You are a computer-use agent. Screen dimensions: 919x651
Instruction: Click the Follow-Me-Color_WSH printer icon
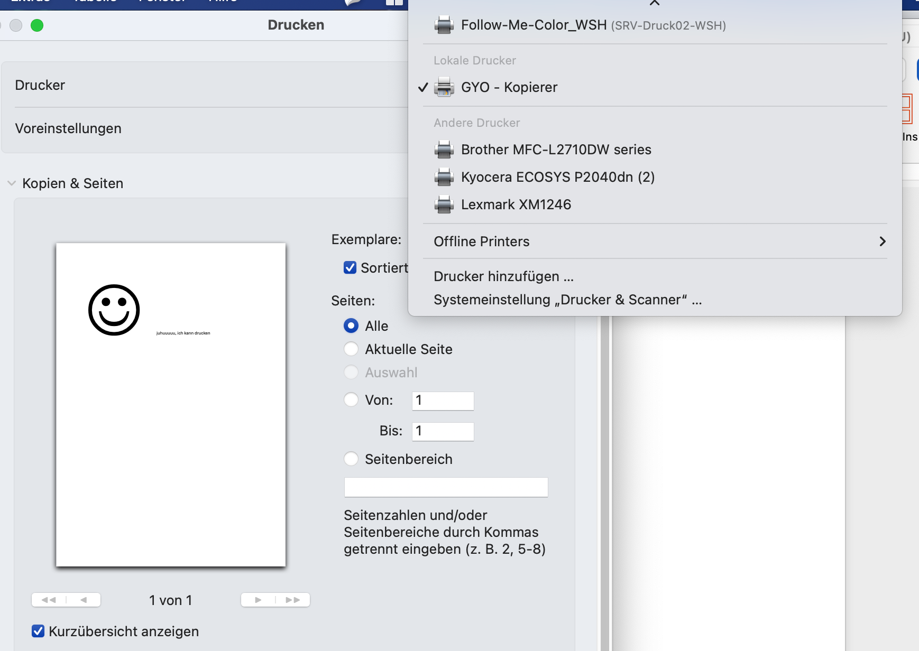(444, 25)
